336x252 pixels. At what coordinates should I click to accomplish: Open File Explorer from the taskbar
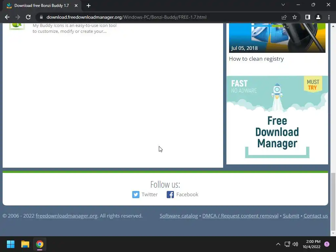(25, 244)
